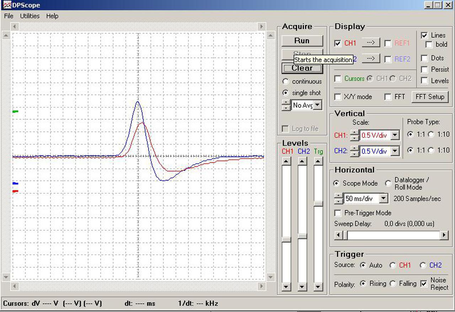
Task: Select Falling trigger polarity
Action: pyautogui.click(x=393, y=284)
